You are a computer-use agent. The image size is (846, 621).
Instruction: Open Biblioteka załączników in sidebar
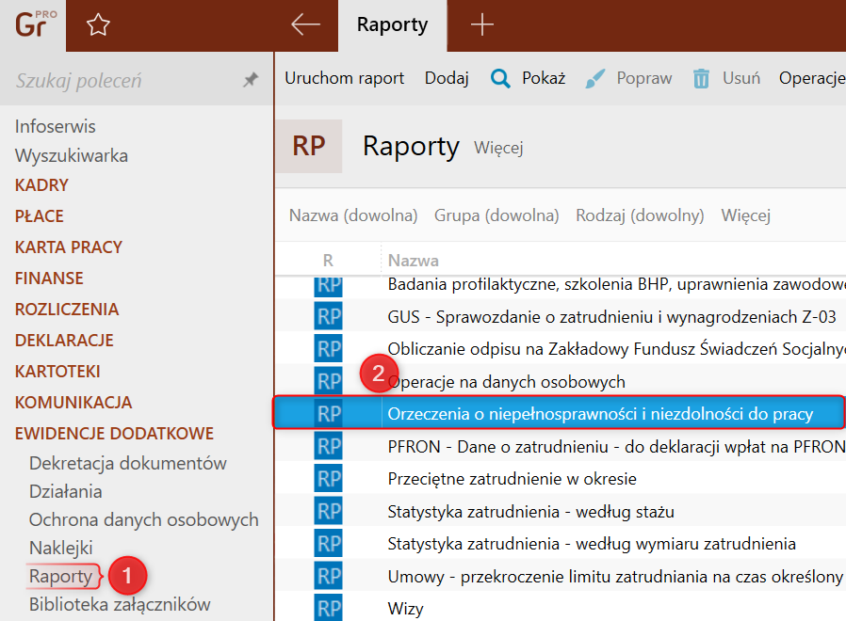[x=120, y=605]
